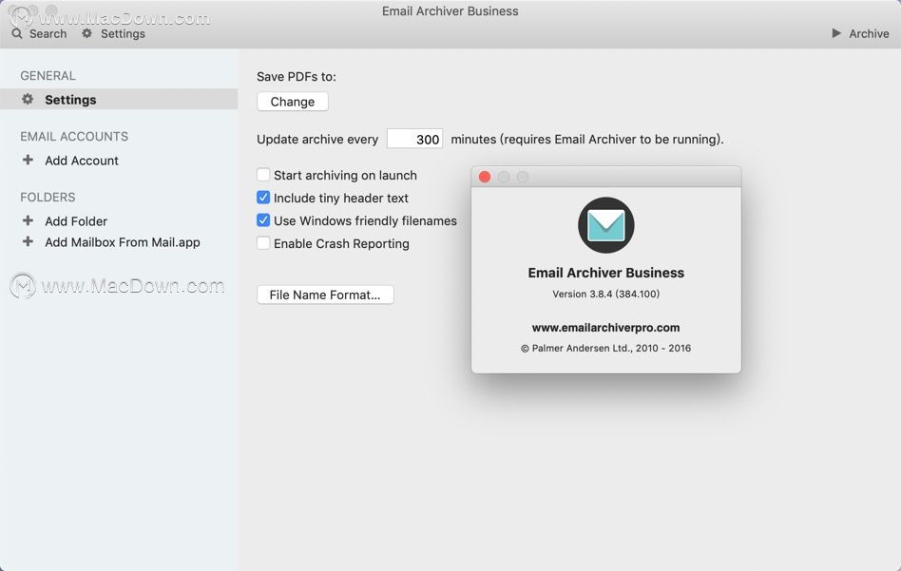Enable Start archiving on launch checkbox
Image resolution: width=901 pixels, height=571 pixels.
(x=263, y=175)
